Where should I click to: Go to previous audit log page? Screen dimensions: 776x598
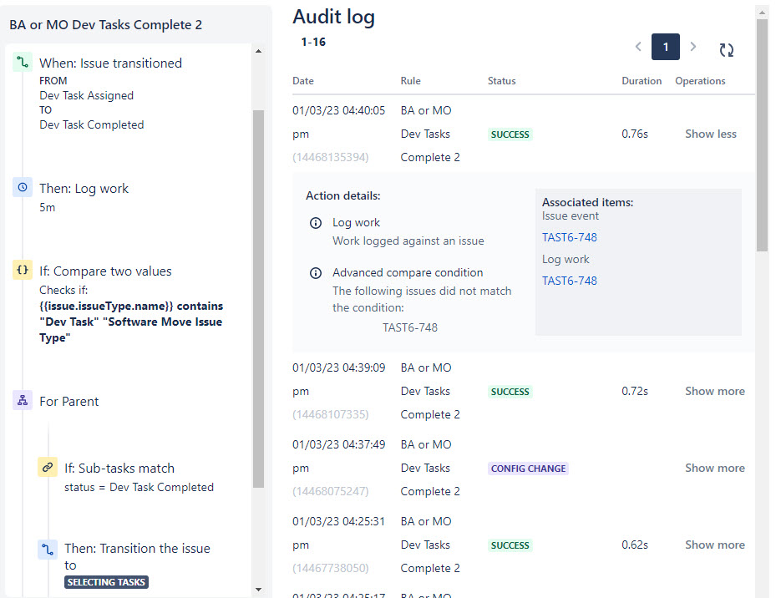[638, 47]
